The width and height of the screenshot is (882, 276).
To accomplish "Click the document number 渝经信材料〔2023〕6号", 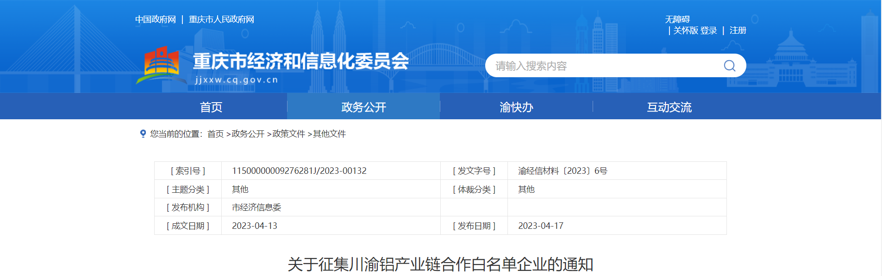I will pyautogui.click(x=563, y=171).
